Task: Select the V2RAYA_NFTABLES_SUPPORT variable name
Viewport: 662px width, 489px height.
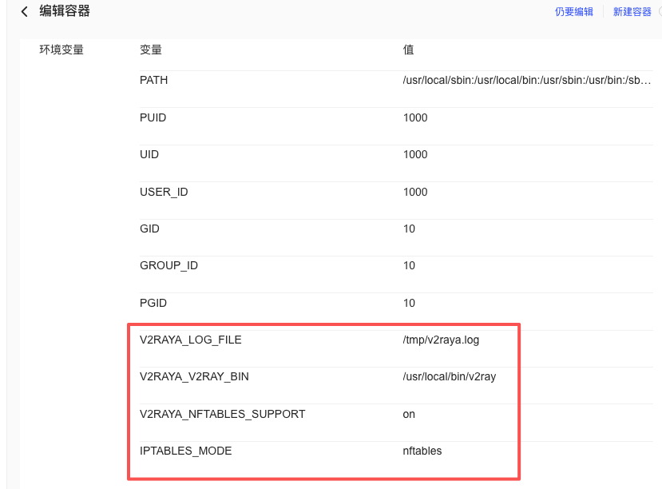Action: [x=222, y=414]
